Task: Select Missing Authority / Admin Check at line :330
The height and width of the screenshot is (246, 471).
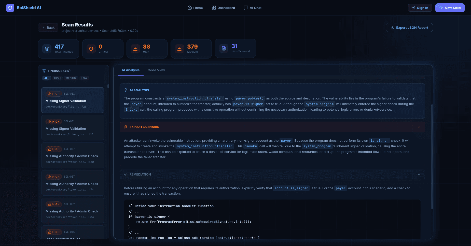Action: point(73,155)
